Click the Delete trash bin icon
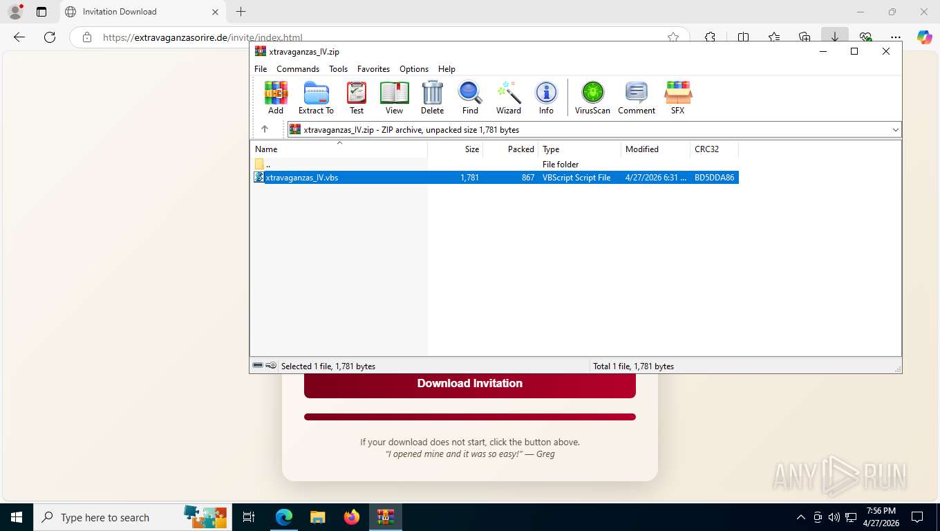This screenshot has width=940, height=531. coord(432,97)
